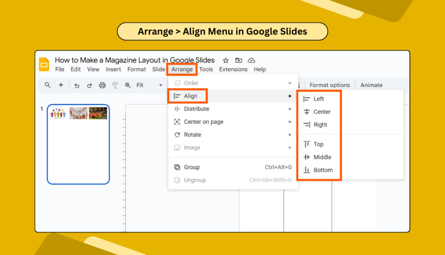The image size is (445, 255).
Task: Select the redo icon in the toolbar
Action: [x=90, y=85]
